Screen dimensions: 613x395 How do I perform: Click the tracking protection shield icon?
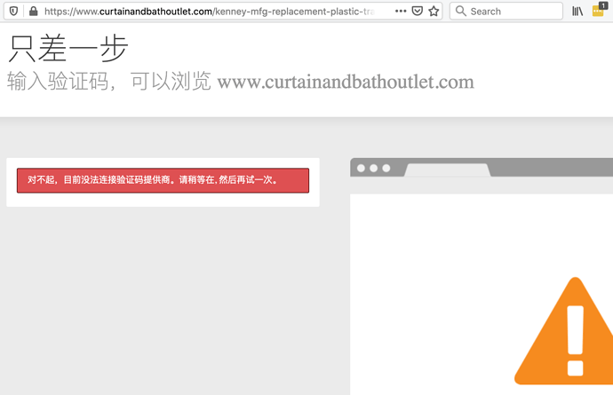[x=13, y=11]
